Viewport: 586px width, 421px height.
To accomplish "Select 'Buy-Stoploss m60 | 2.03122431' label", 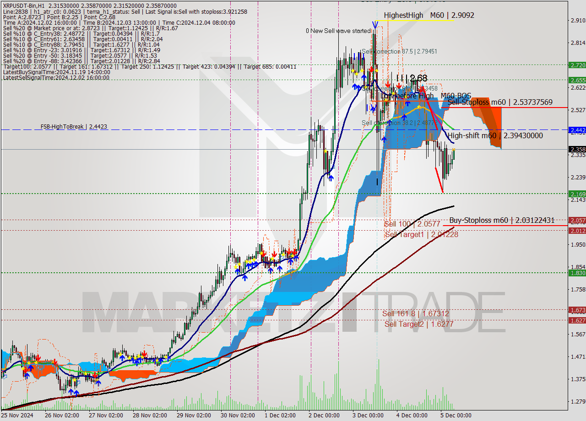I will tap(502, 220).
